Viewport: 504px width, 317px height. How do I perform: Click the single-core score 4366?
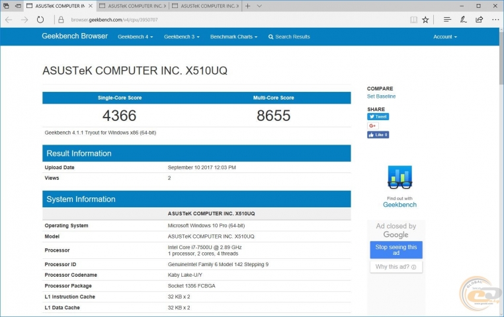point(119,116)
